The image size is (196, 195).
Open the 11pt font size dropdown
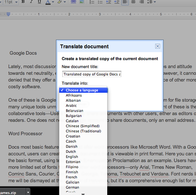11,2
